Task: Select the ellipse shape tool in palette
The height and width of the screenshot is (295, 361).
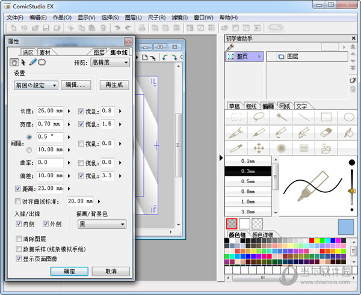Action: tap(348, 117)
